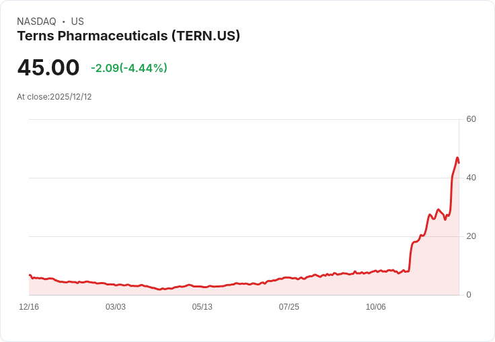Click the price line's highest peak
This screenshot has width=495, height=342.
pyautogui.click(x=457, y=158)
